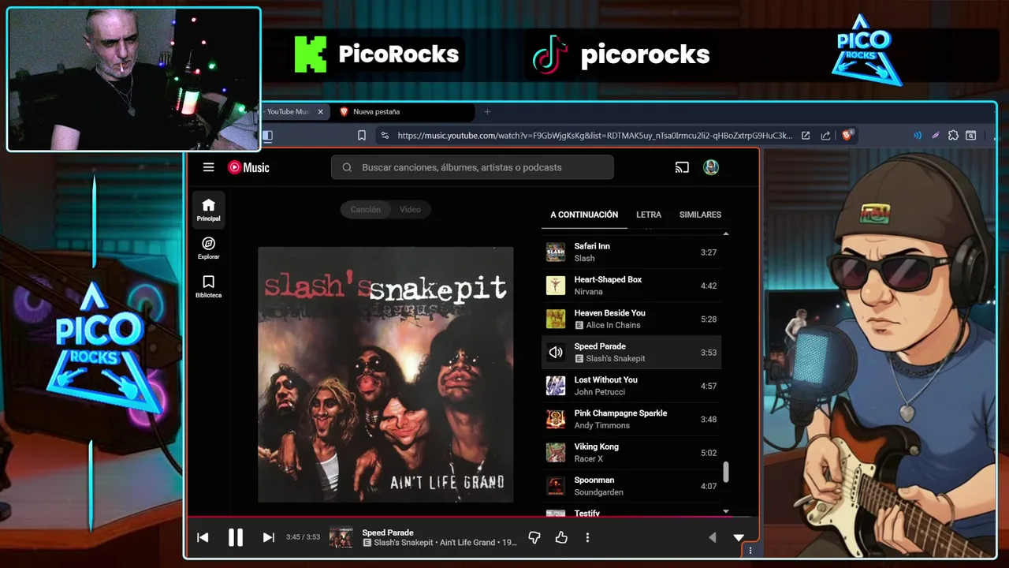Seek on the red song progress bar
Screen dimensions: 1009x568
pyautogui.click(x=471, y=518)
